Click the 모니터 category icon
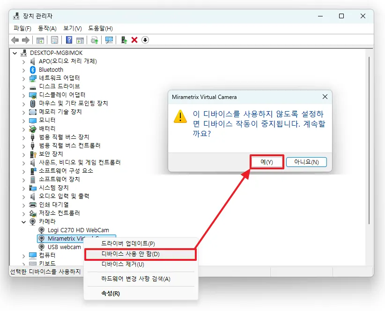Screen dimensions: 385x311 pos(33,121)
